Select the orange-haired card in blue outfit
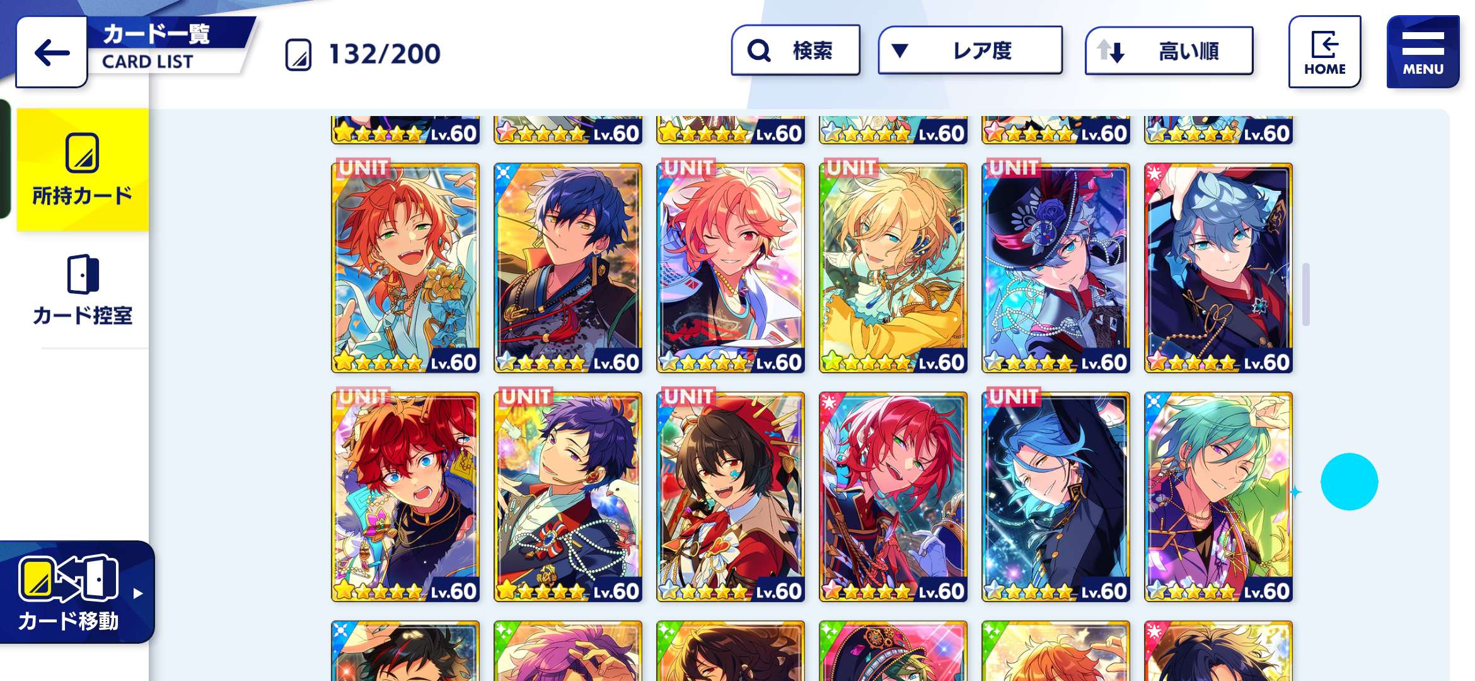1475x681 pixels. tap(405, 268)
